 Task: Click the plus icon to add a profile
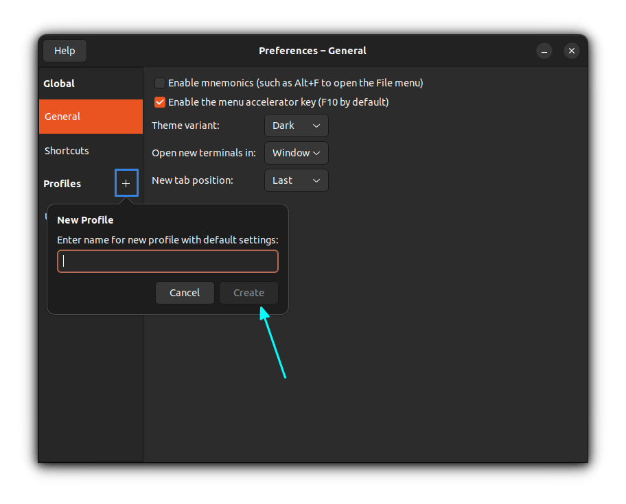[126, 183]
